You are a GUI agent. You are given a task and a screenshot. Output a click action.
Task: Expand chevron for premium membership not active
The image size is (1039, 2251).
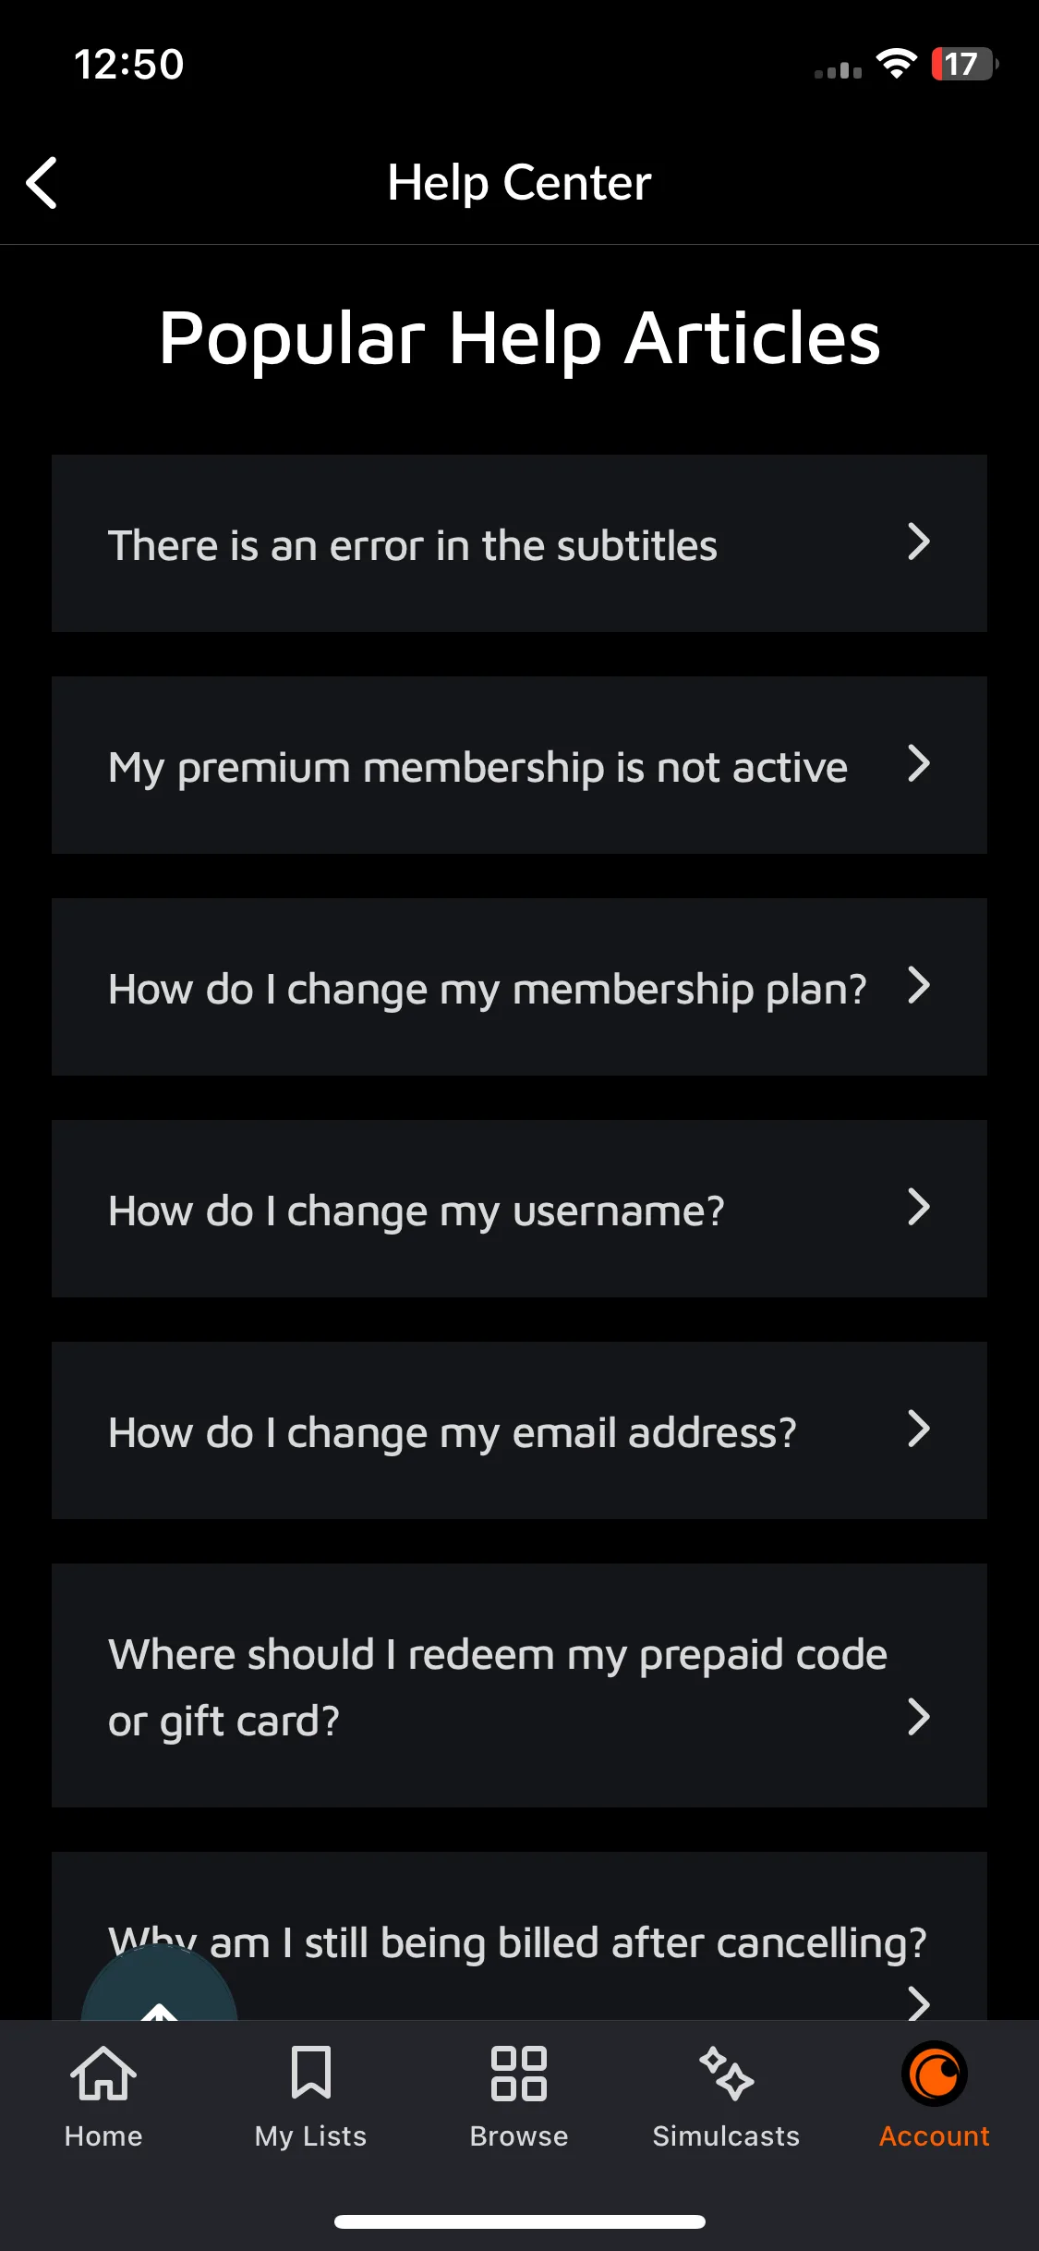(918, 764)
